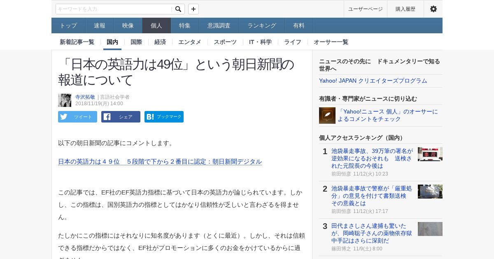Switch to the 映像 tab
The width and height of the screenshot is (494, 259).
[128, 25]
